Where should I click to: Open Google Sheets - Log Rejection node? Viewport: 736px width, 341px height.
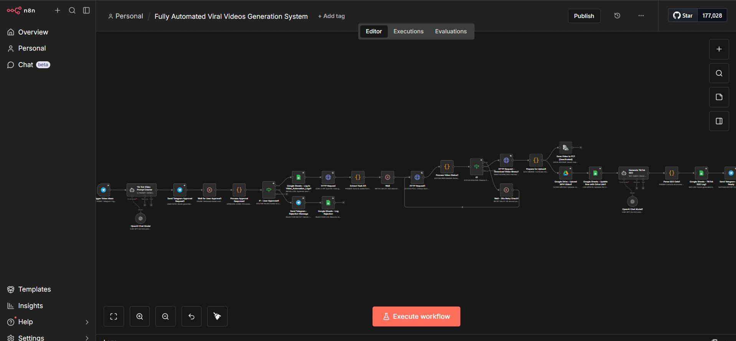(328, 203)
